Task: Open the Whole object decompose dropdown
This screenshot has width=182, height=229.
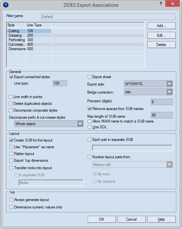Action: (x=49, y=124)
